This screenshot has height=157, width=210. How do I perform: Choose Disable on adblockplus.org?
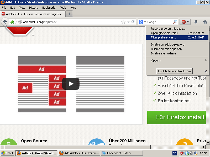177,44
